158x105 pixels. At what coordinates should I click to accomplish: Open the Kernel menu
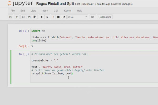tap(67, 11)
